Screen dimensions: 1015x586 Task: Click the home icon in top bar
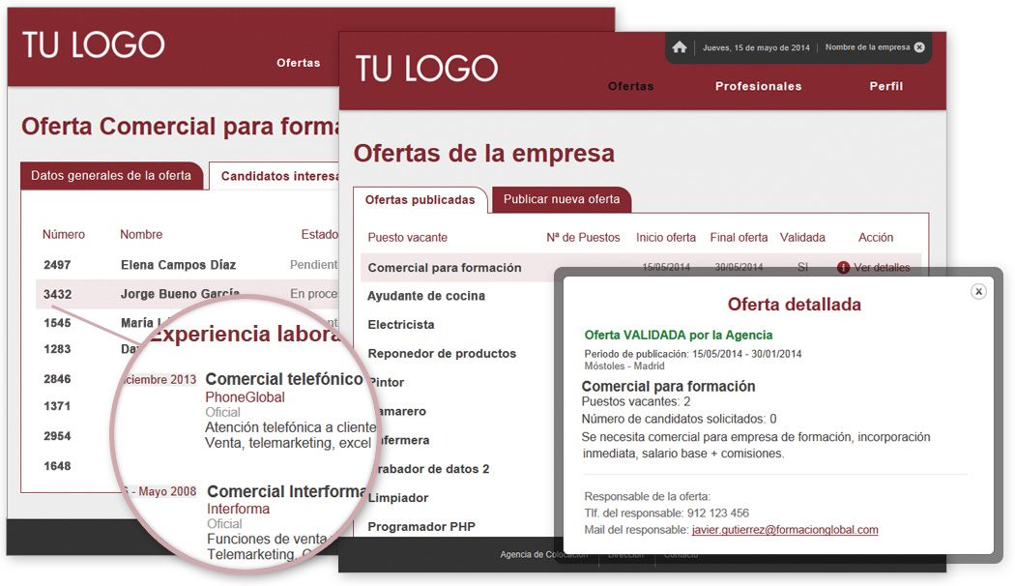click(x=680, y=47)
